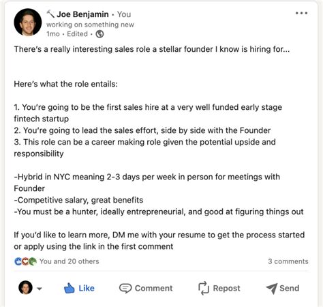Click the thumbs-up Like icon
This screenshot has height=307, width=323.
pos(69,288)
